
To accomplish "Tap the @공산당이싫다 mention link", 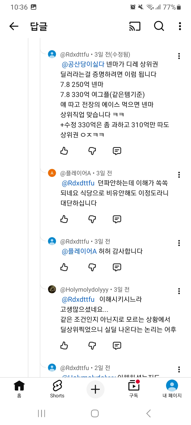I will coord(83,64).
